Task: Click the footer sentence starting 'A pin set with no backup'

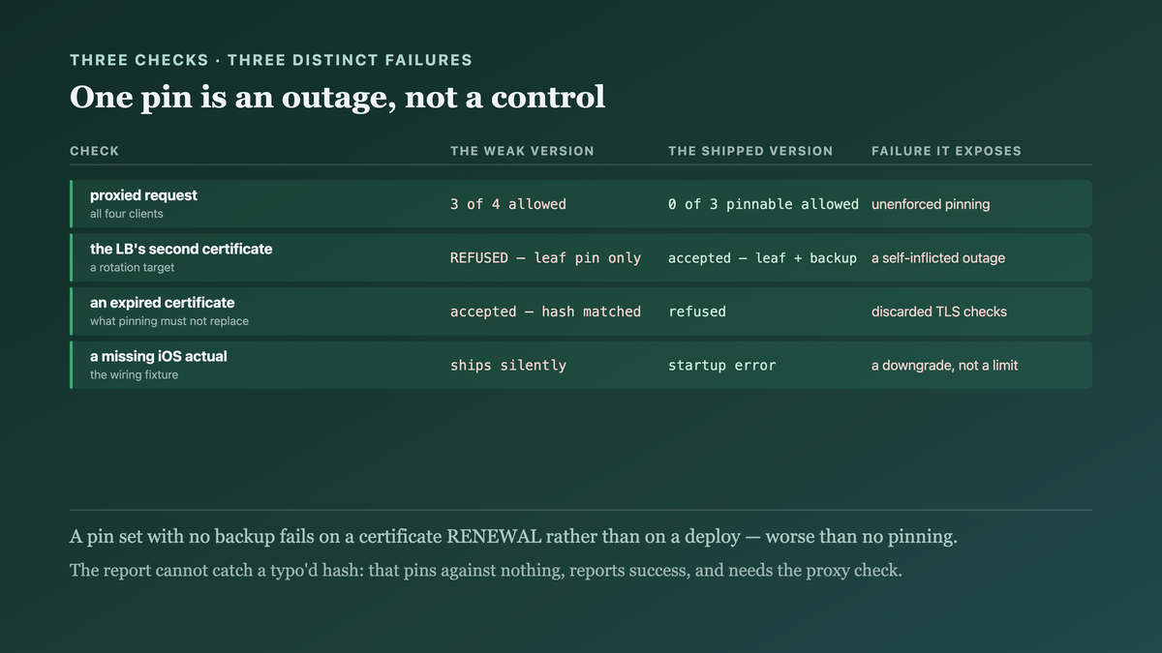Action: 513,538
